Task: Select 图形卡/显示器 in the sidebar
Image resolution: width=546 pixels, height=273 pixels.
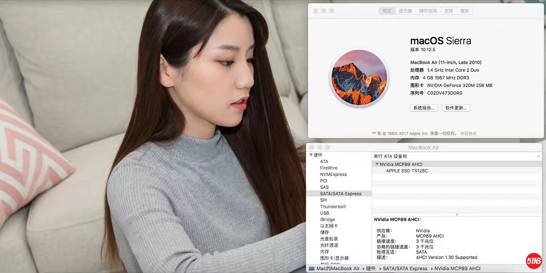Action: point(334,258)
